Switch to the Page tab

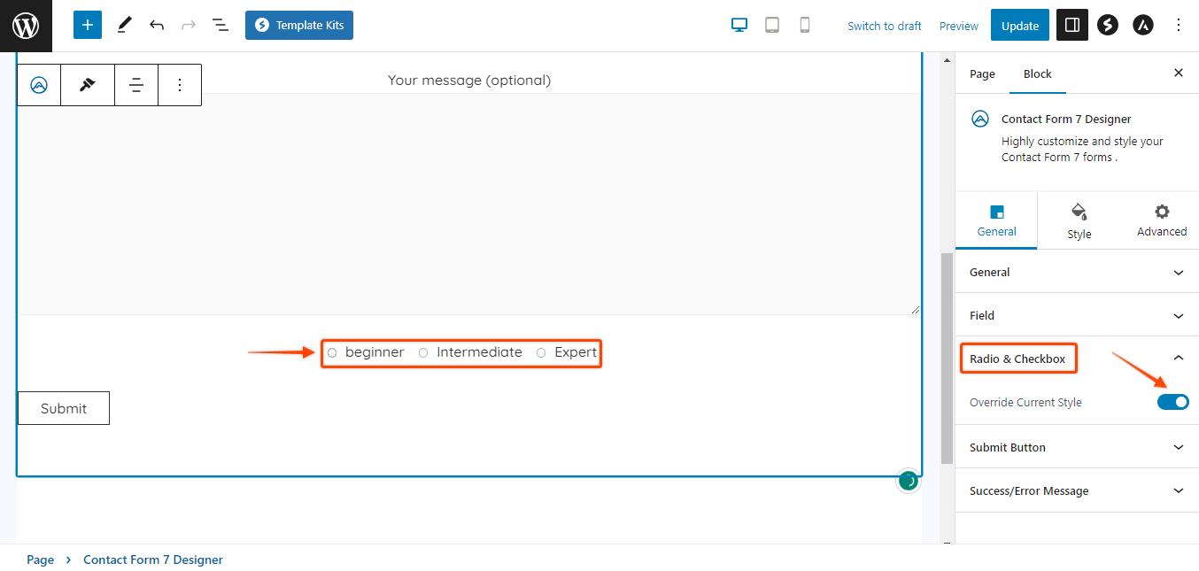pyautogui.click(x=982, y=73)
